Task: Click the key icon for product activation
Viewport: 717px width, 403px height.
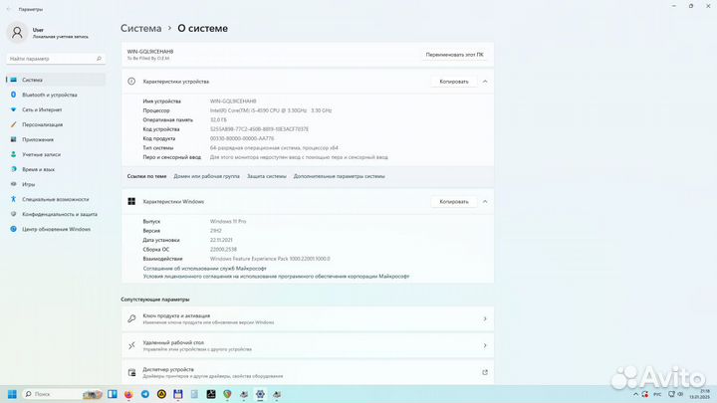Action: pos(131,319)
